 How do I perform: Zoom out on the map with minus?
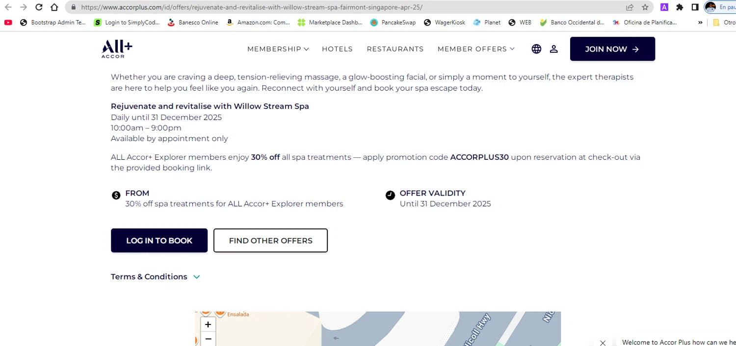coord(208,339)
